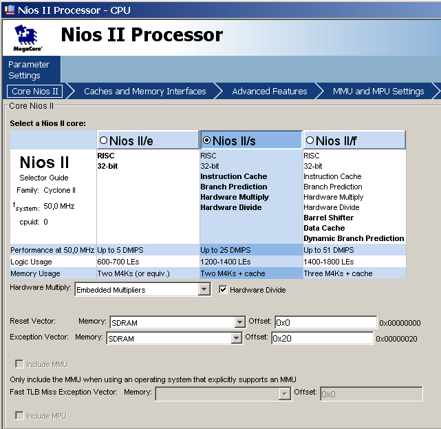The image size is (441, 429).
Task: Click the Parameter Settings tab
Action: click(31, 70)
